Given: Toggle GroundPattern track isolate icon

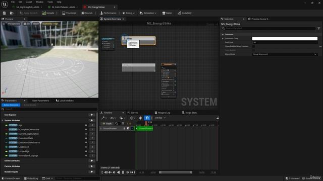Looking at the screenshot, I should 128,129.
